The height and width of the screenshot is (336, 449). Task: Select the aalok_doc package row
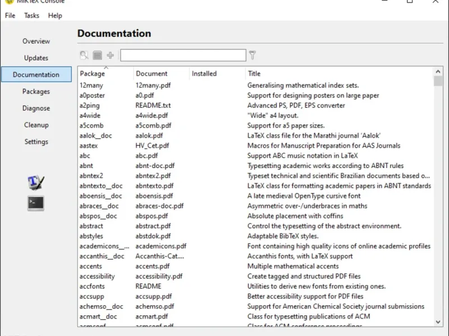[256, 136]
